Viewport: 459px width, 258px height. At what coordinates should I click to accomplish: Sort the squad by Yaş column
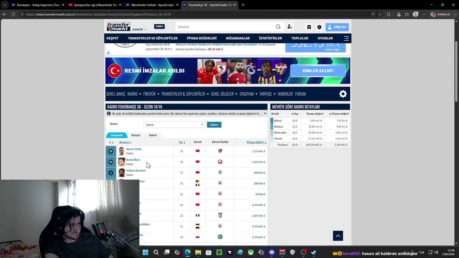tap(182, 142)
